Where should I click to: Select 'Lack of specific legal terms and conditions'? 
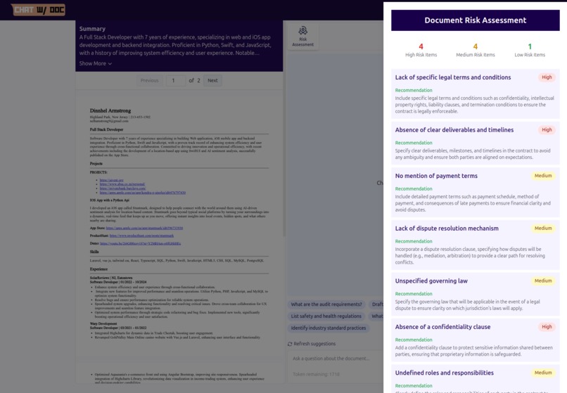[x=453, y=77]
